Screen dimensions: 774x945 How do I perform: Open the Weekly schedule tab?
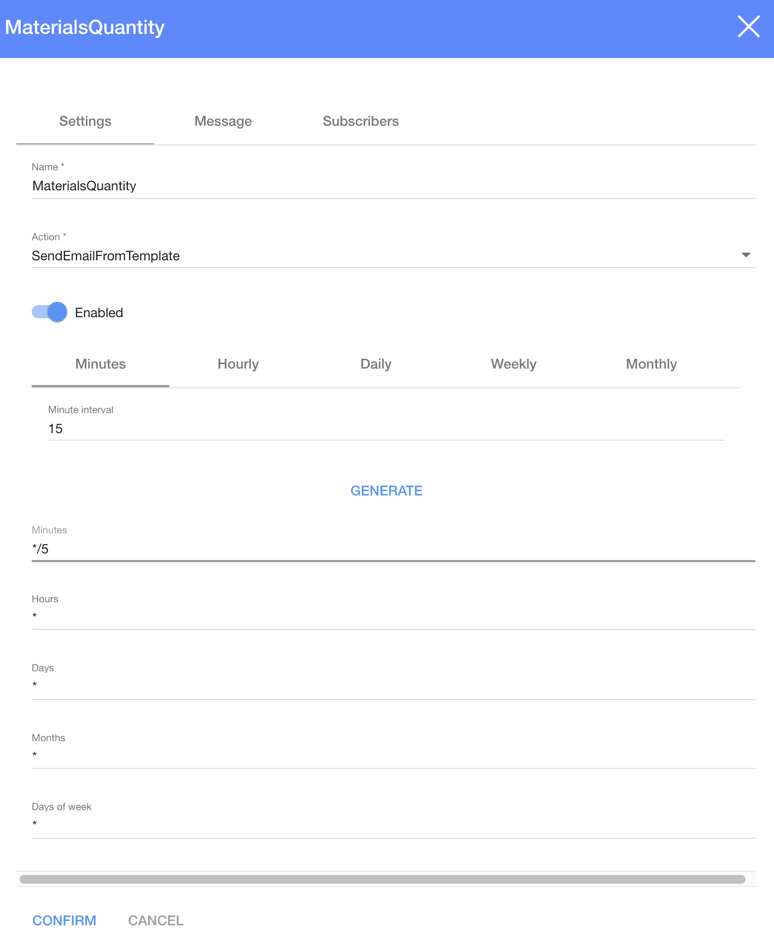513,364
